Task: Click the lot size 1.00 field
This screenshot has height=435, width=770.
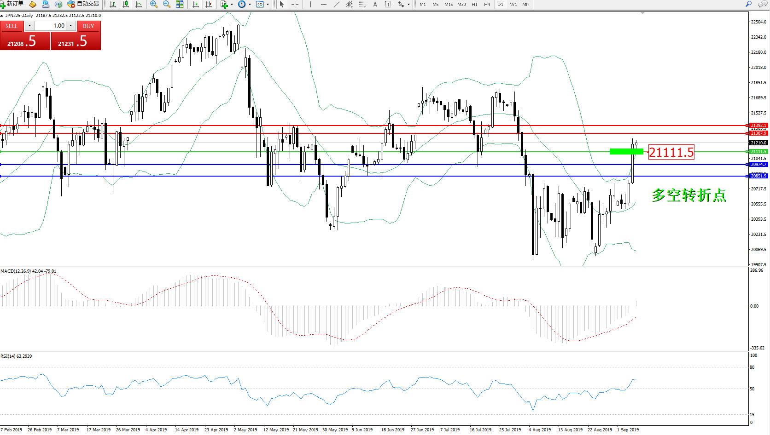Action: [51, 26]
